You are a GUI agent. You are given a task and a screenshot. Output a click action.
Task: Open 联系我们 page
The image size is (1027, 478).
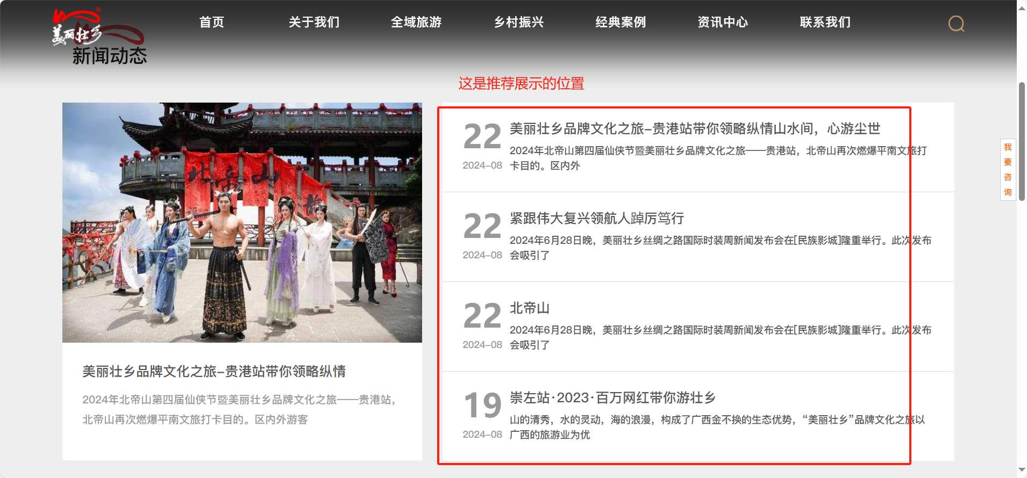coord(825,22)
